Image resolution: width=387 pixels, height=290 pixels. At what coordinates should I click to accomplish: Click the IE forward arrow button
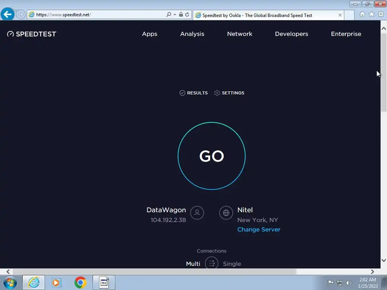coord(21,15)
